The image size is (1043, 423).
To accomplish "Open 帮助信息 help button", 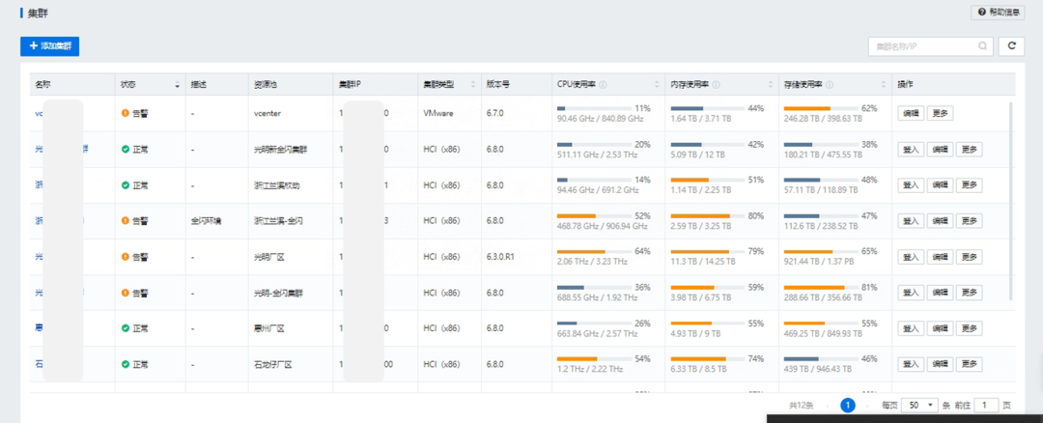I will 997,12.
